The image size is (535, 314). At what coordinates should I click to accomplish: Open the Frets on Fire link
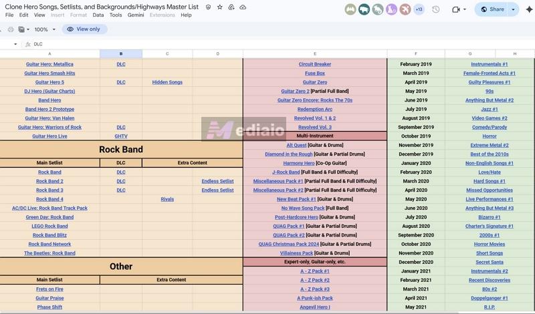[49, 289]
